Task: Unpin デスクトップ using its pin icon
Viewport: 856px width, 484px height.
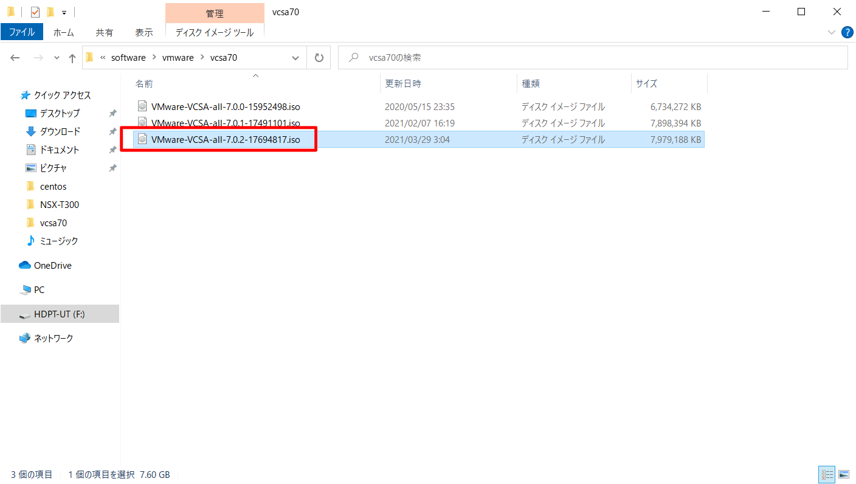Action: [x=112, y=113]
